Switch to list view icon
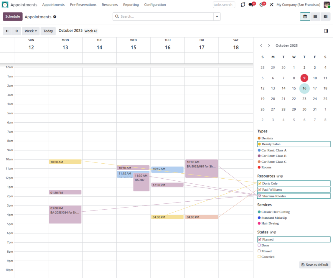This screenshot has width=333, height=278. pos(315,17)
